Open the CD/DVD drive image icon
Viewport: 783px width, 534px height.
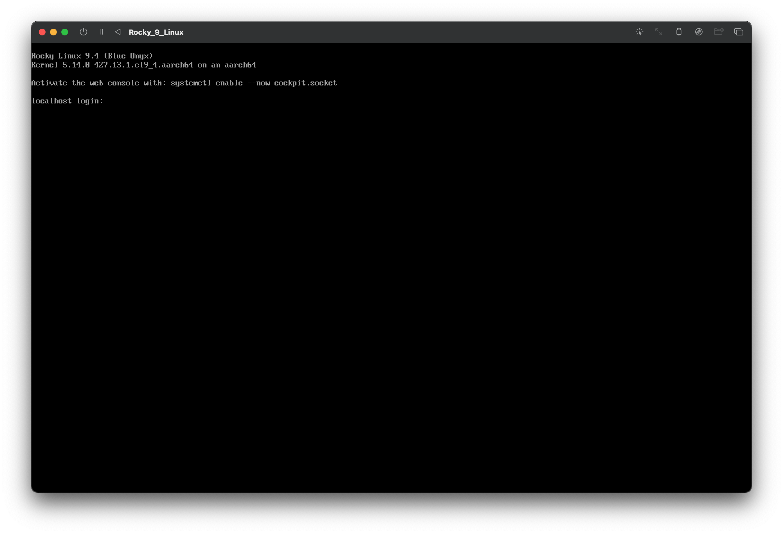pos(699,32)
